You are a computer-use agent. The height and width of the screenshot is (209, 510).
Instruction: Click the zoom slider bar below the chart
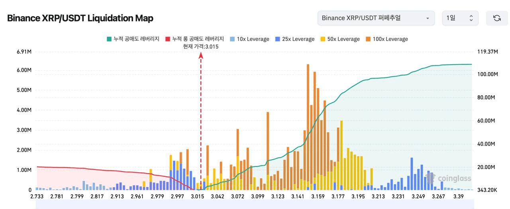click(x=255, y=204)
